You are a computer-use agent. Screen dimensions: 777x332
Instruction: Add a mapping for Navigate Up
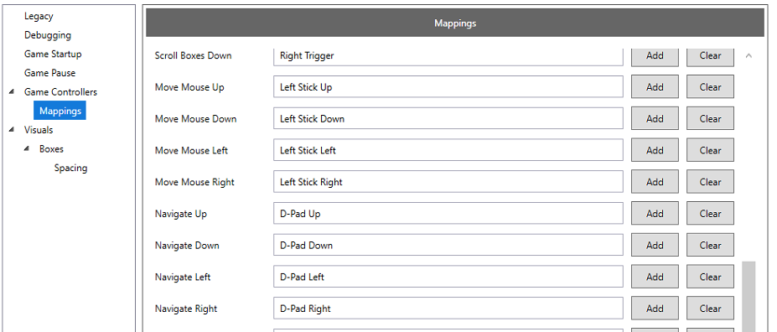click(x=655, y=214)
